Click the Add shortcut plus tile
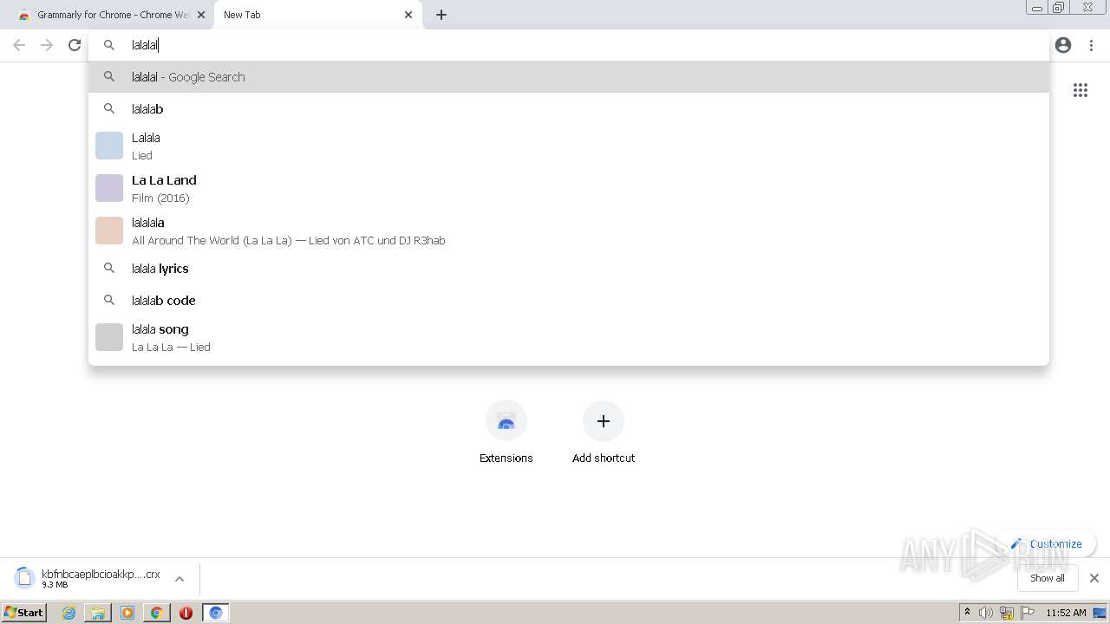The image size is (1110, 624). (x=604, y=432)
